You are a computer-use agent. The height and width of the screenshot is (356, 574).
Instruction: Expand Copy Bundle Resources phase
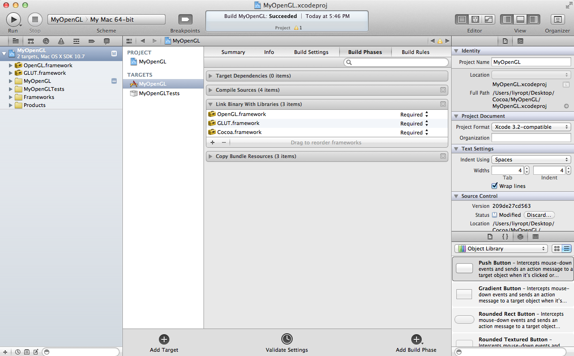pos(211,157)
